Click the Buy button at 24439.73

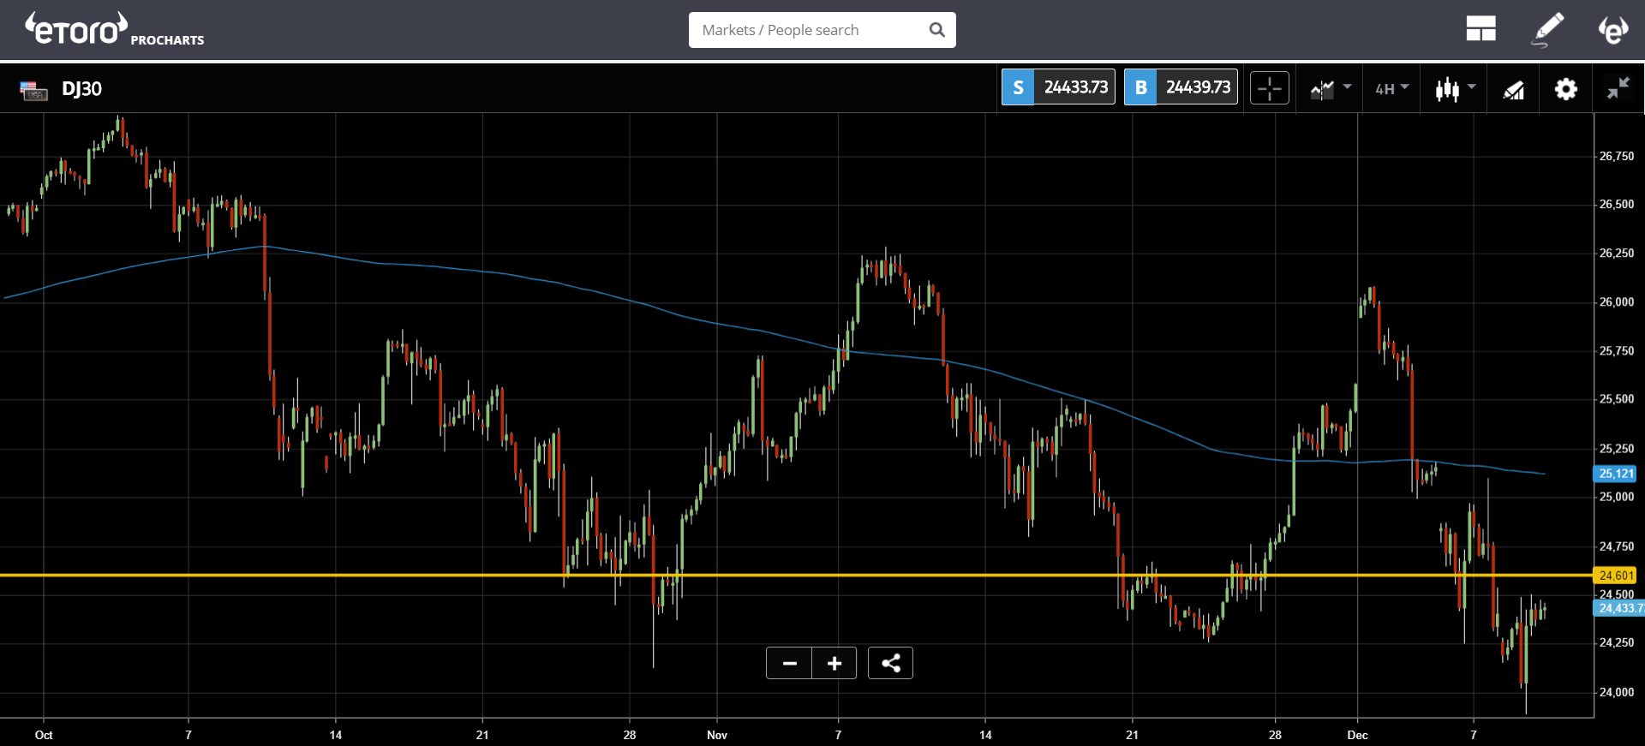[x=1181, y=87]
